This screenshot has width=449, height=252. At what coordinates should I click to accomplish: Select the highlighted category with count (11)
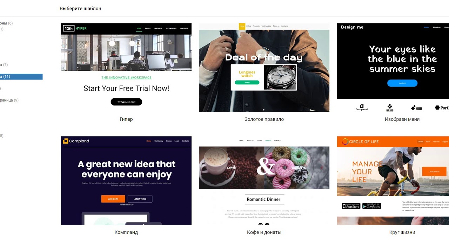(x=21, y=77)
